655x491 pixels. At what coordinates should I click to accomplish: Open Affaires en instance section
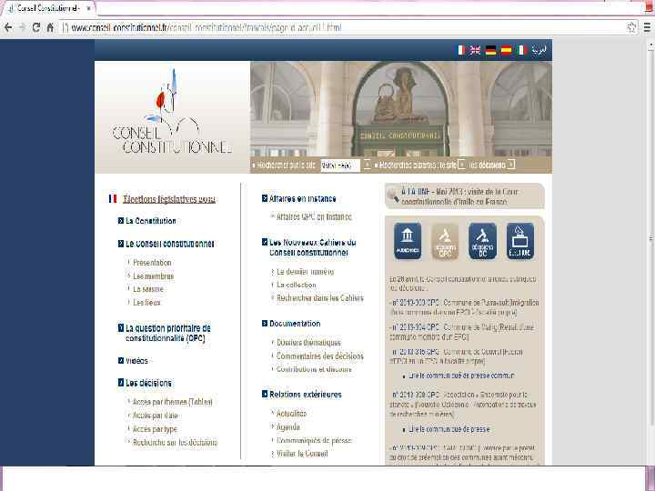(302, 199)
